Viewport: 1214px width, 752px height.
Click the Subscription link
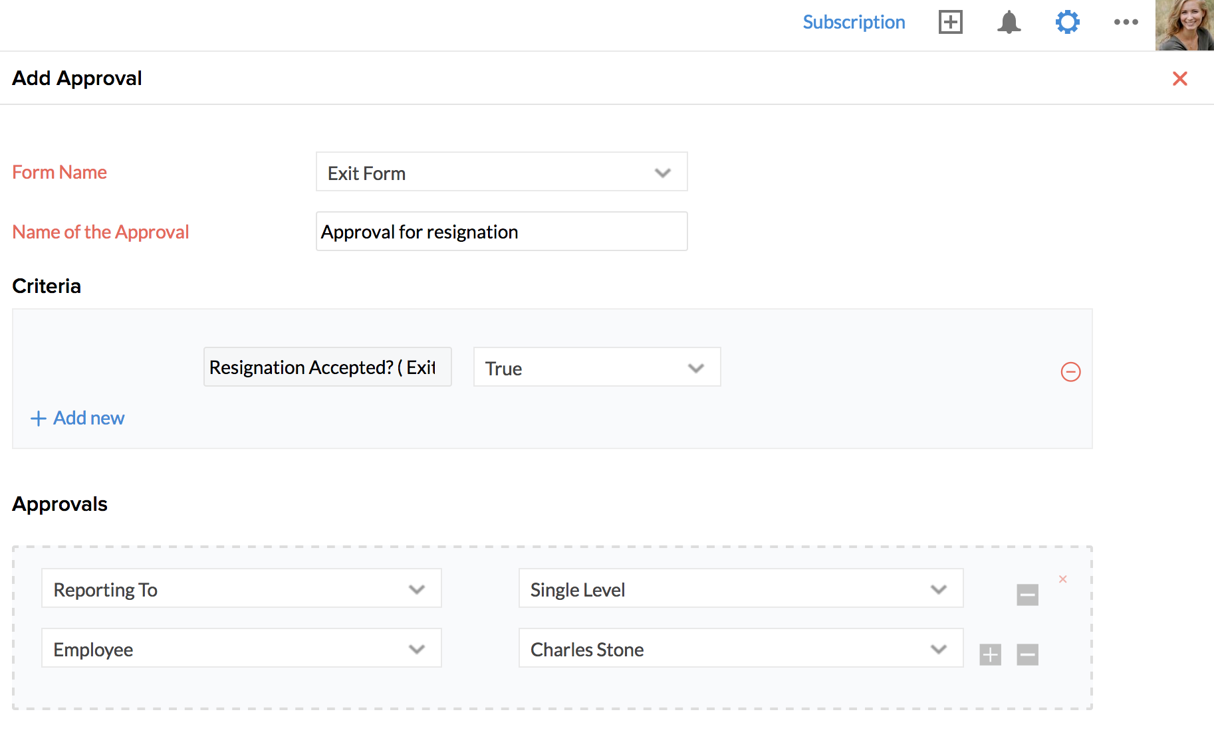pyautogui.click(x=854, y=22)
